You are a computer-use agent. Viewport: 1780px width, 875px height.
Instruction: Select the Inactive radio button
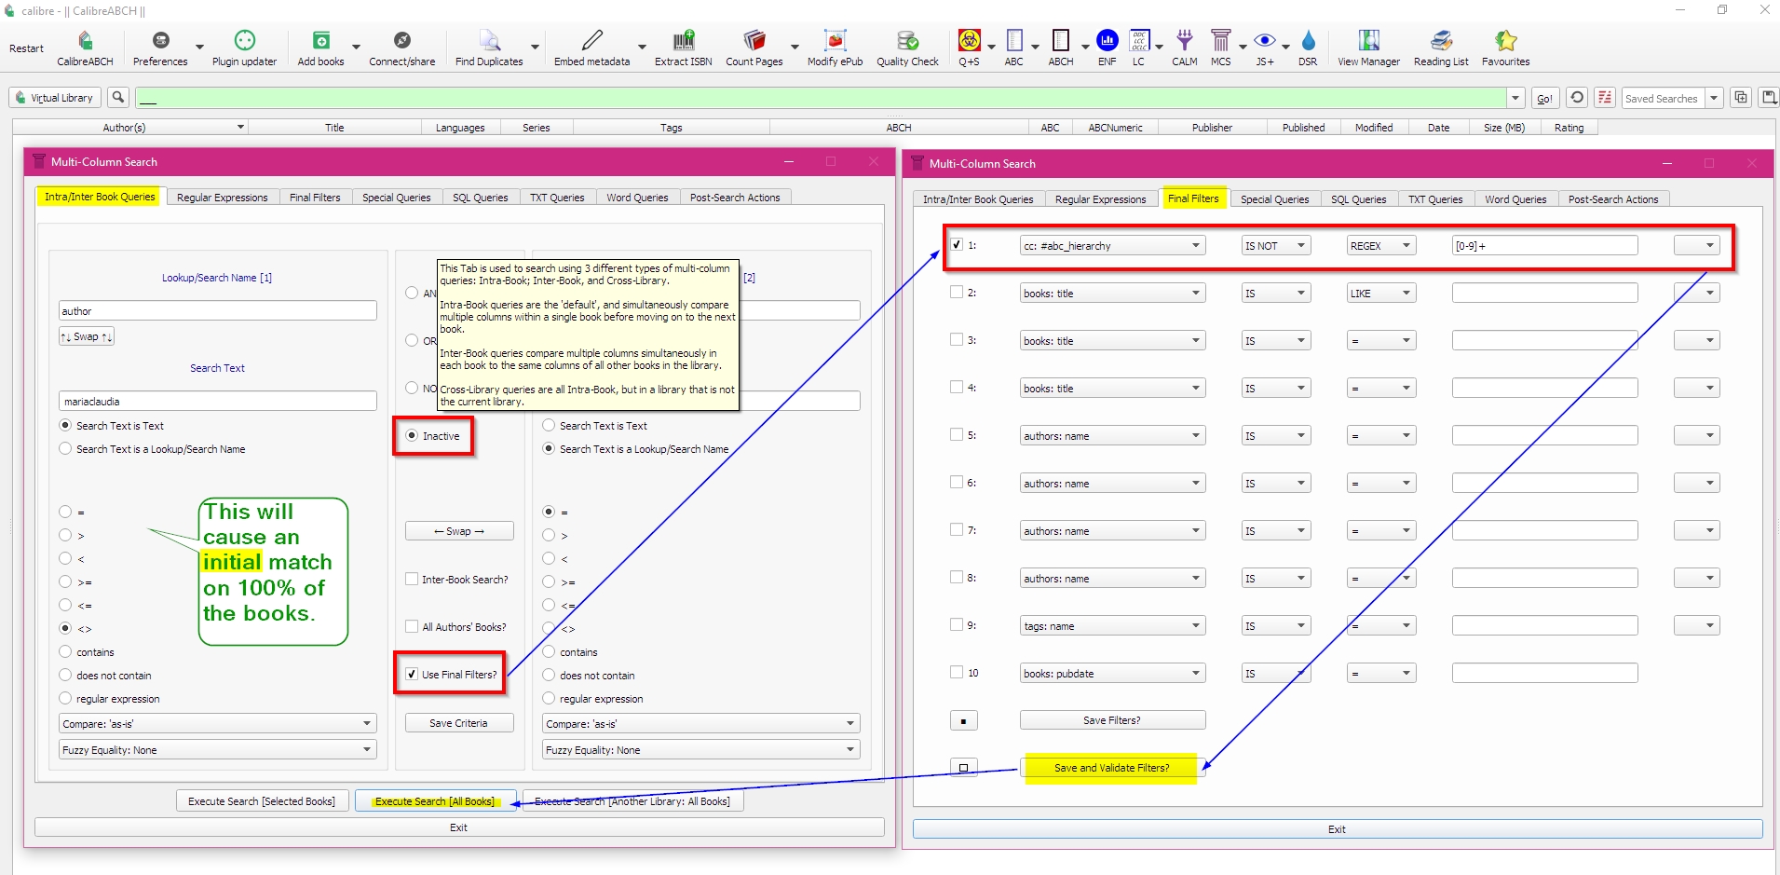(412, 435)
